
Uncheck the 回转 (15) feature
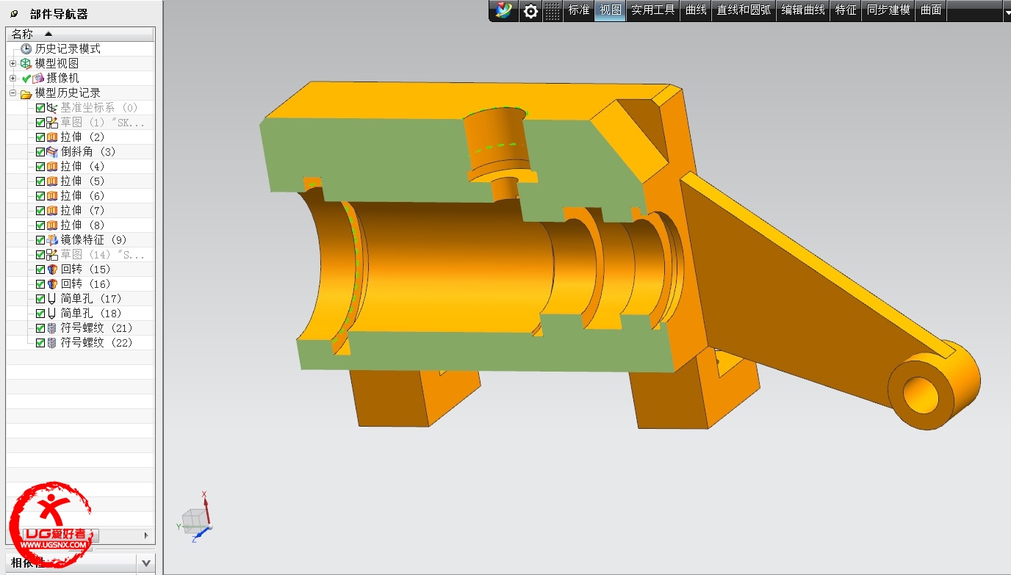coord(40,269)
